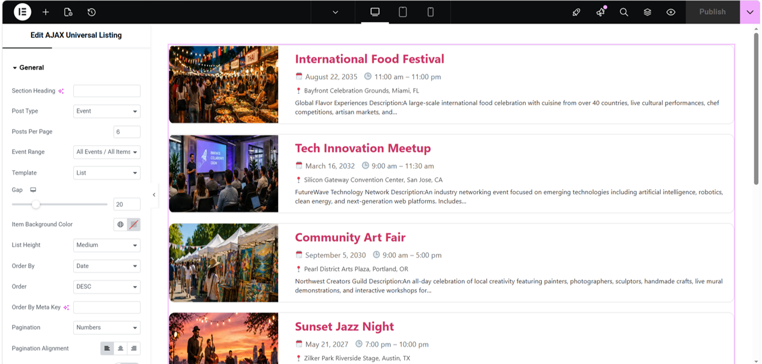The width and height of the screenshot is (762, 364).
Task: Open the Publish options arrow
Action: pyautogui.click(x=750, y=12)
